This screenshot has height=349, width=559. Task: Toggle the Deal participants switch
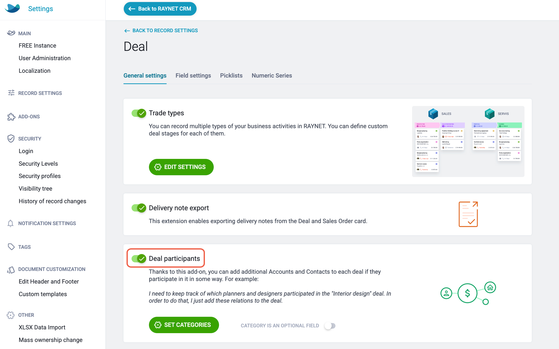[x=139, y=259]
